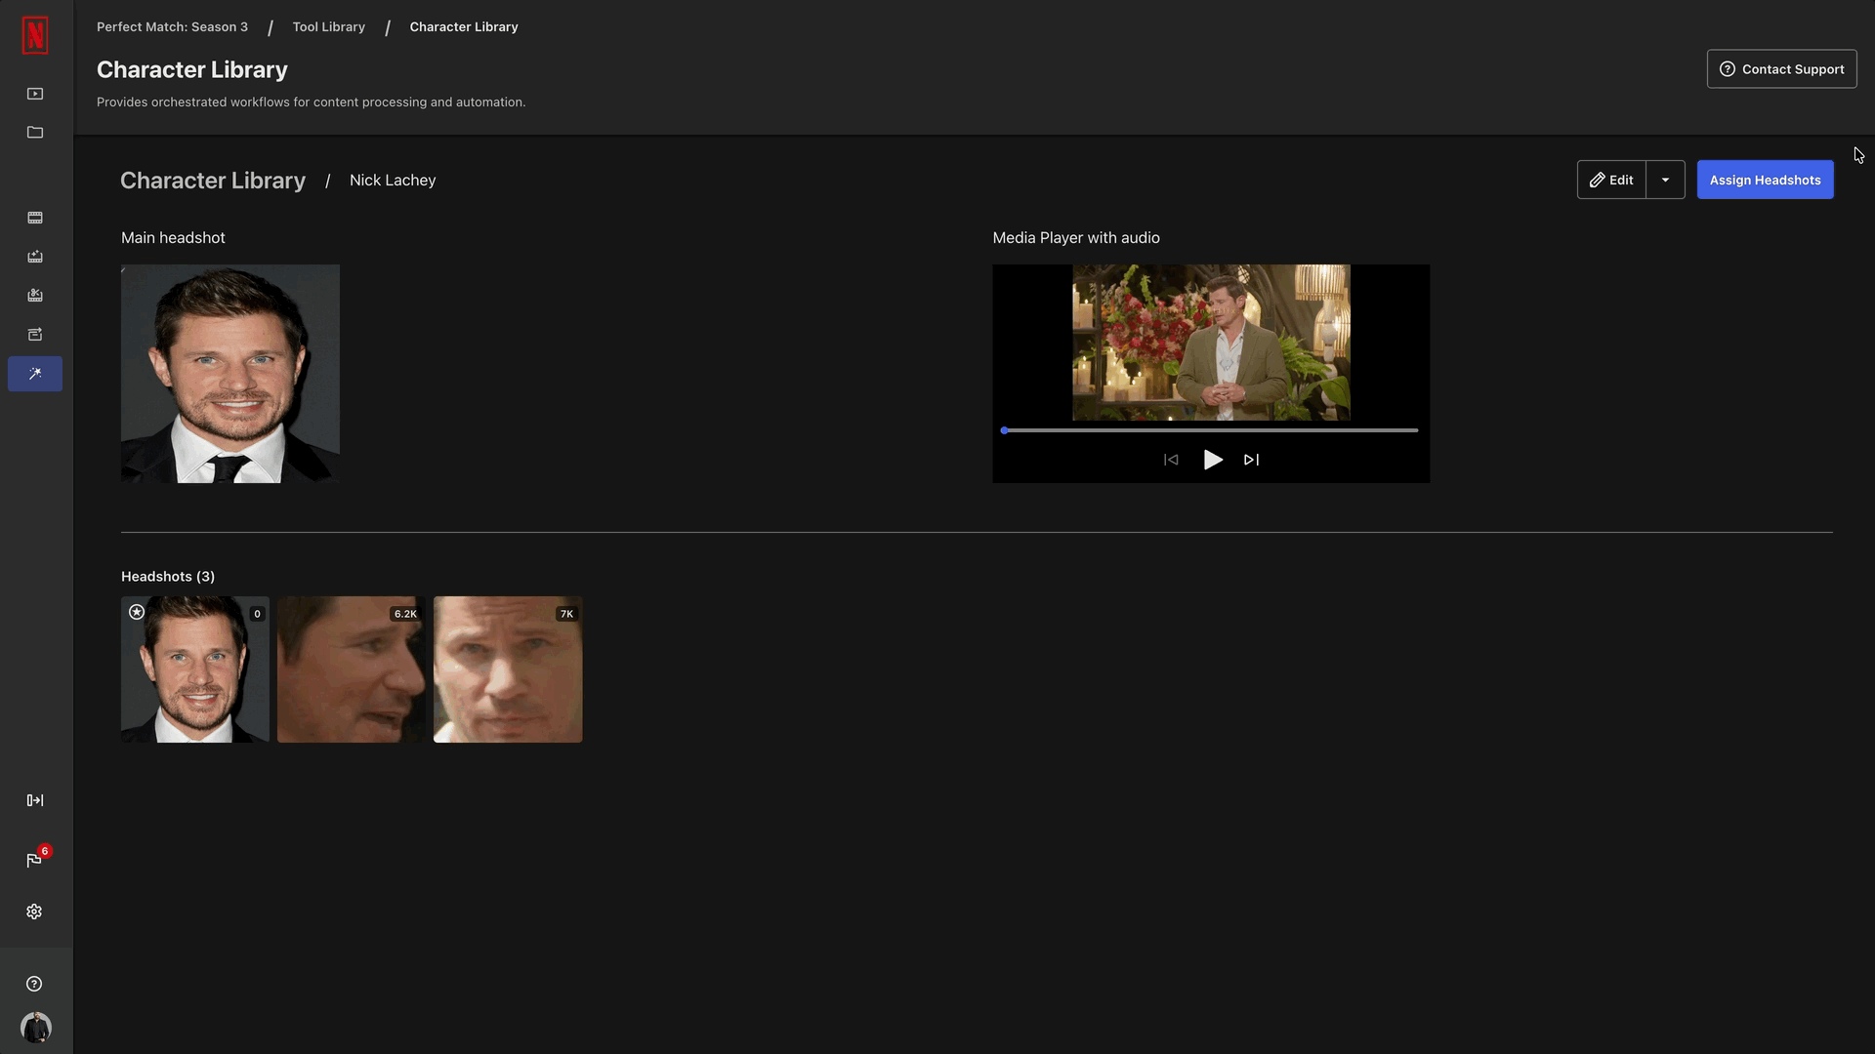The width and height of the screenshot is (1875, 1054).
Task: Expand the sidebar with the expand arrow icon
Action: tap(35, 800)
